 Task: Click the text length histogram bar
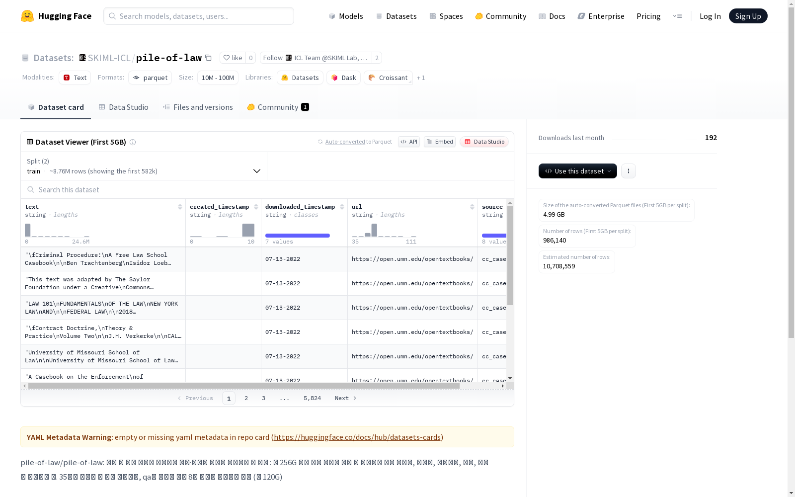coord(28,230)
